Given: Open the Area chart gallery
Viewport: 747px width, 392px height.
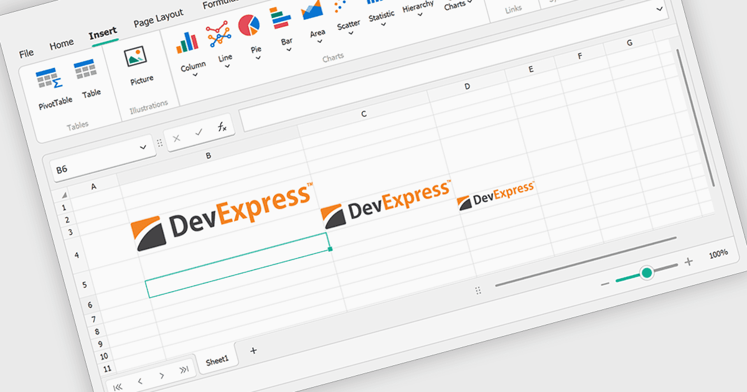Looking at the screenshot, I should pos(315,20).
